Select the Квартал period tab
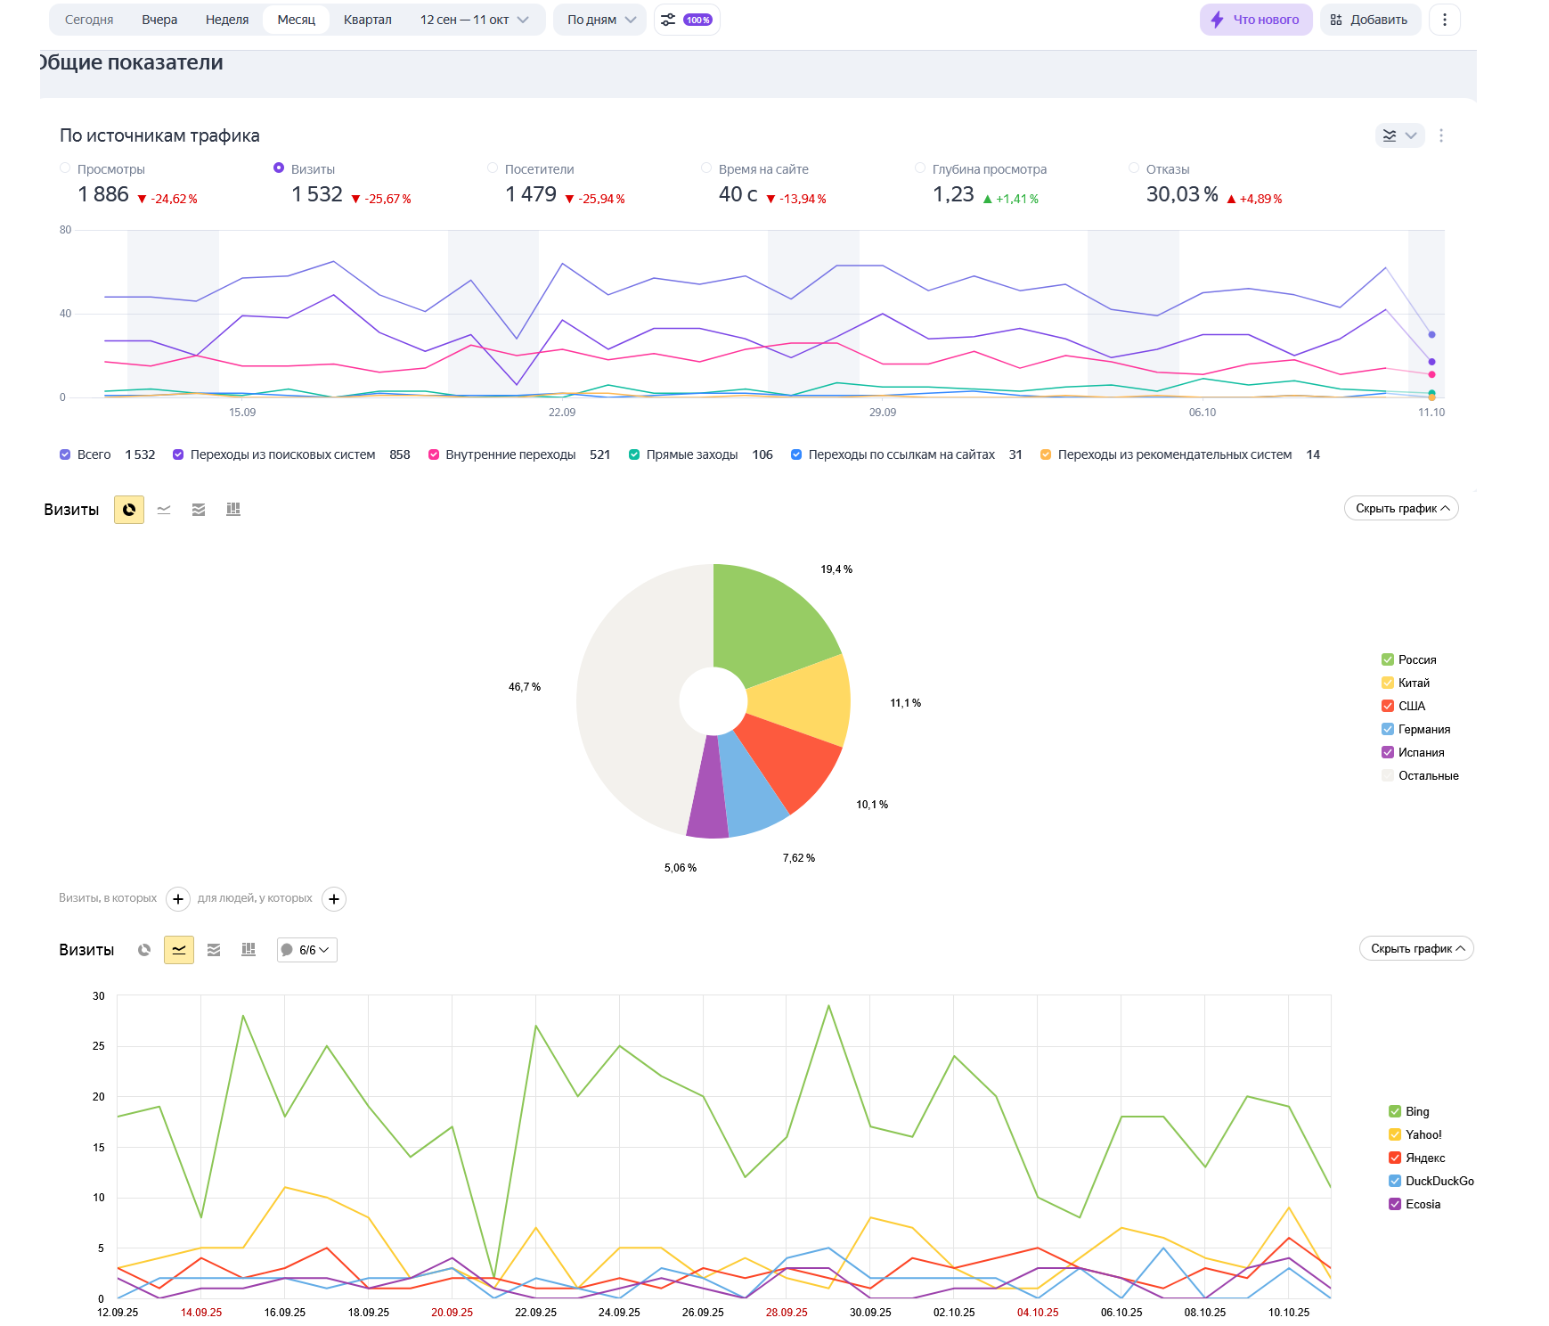Image resolution: width=1549 pixels, height=1326 pixels. click(x=367, y=20)
